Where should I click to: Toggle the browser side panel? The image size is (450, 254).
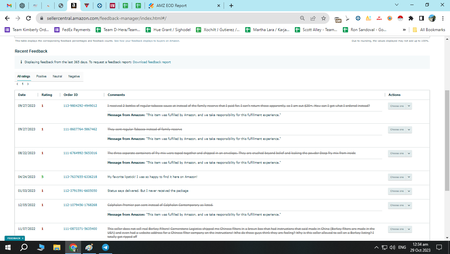pos(422,18)
